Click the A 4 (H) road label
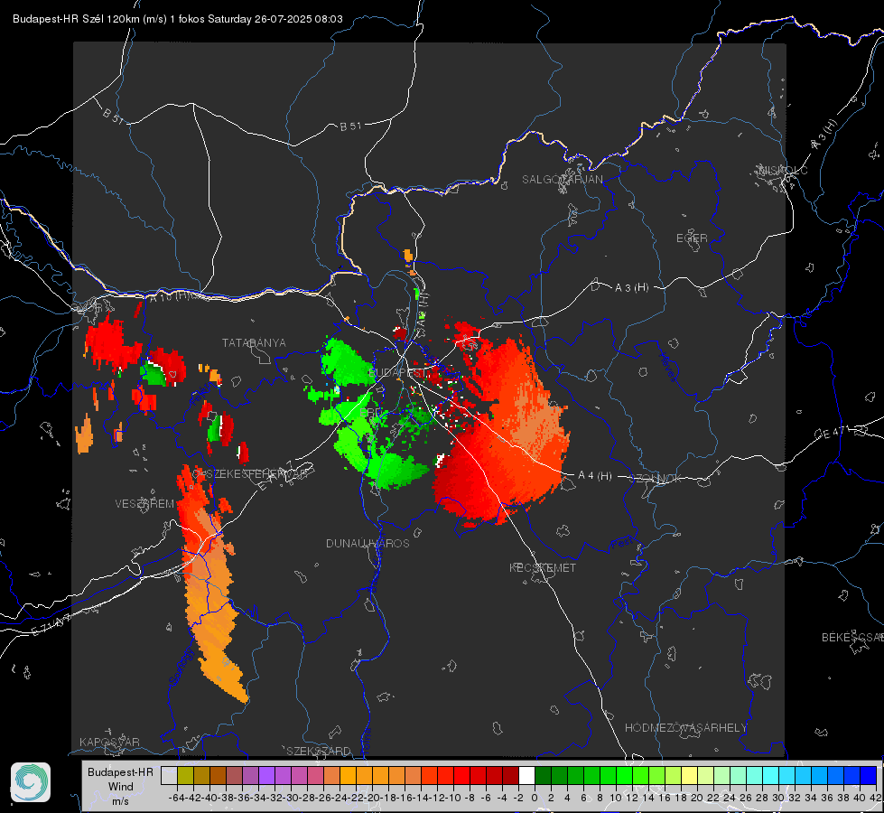Viewport: 884px width, 813px height. tap(595, 476)
